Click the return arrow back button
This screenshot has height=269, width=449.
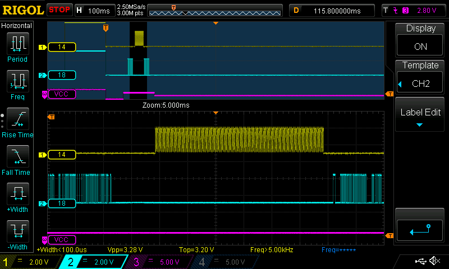click(420, 229)
